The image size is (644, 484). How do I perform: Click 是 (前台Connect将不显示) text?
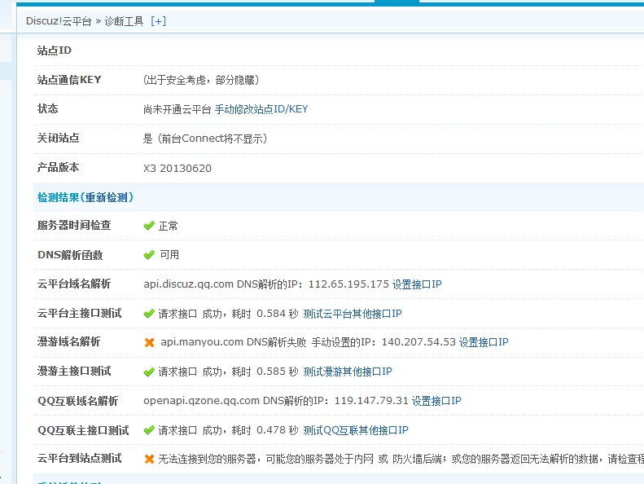205,139
